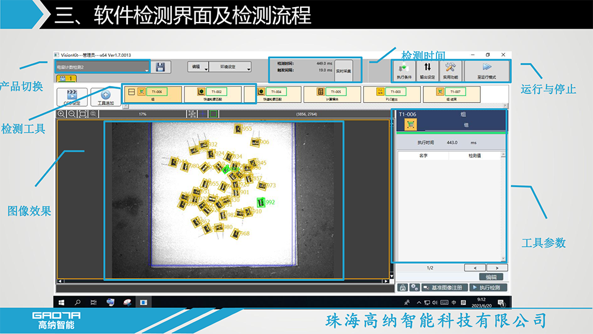
Task: Open the 环境设定 dropdown
Action: (230, 66)
